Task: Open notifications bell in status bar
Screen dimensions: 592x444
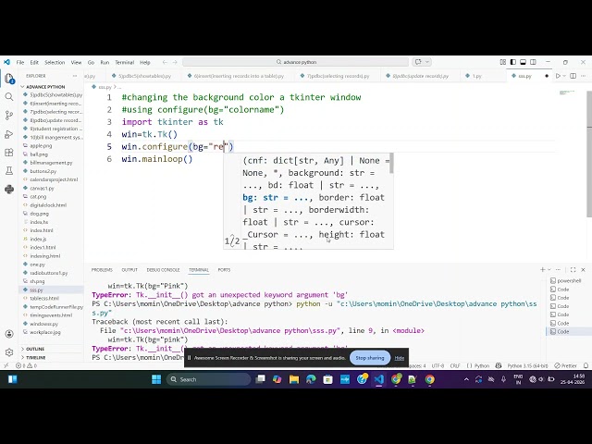Action: (586, 365)
